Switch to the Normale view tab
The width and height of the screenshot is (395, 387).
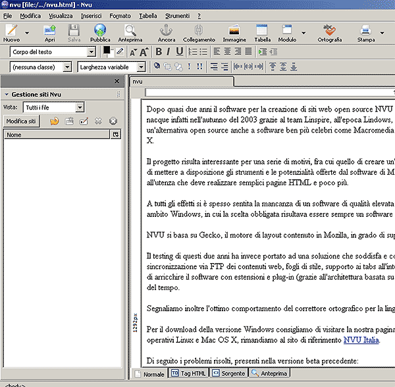point(150,374)
